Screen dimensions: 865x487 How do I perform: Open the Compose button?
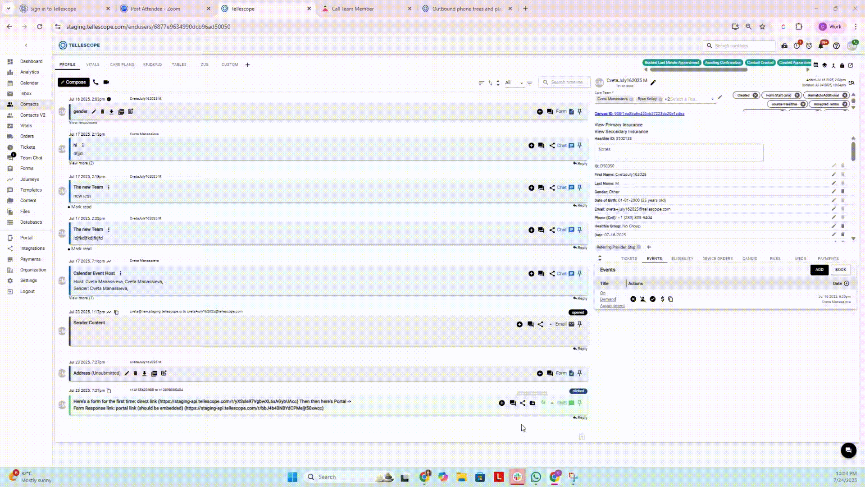(x=73, y=82)
